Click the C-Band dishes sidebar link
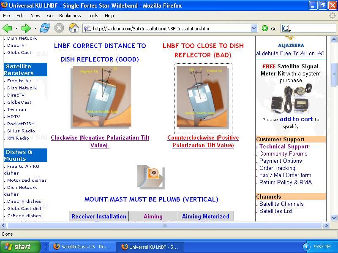 click(x=24, y=215)
